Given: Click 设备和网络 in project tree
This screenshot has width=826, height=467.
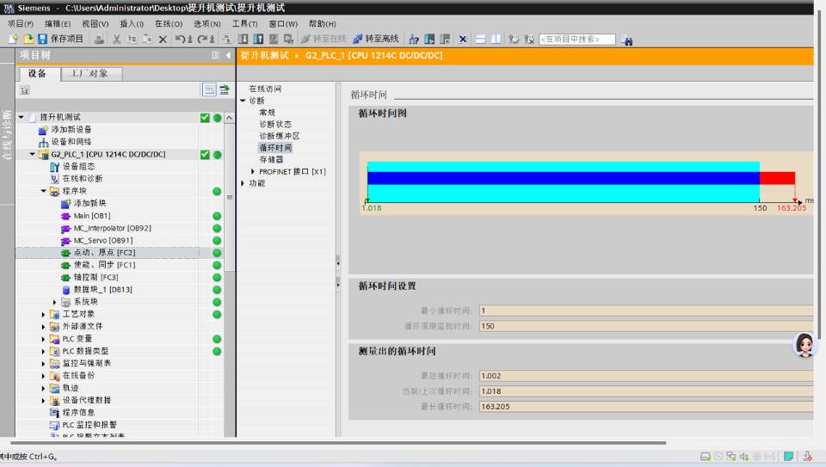Looking at the screenshot, I should coord(71,142).
